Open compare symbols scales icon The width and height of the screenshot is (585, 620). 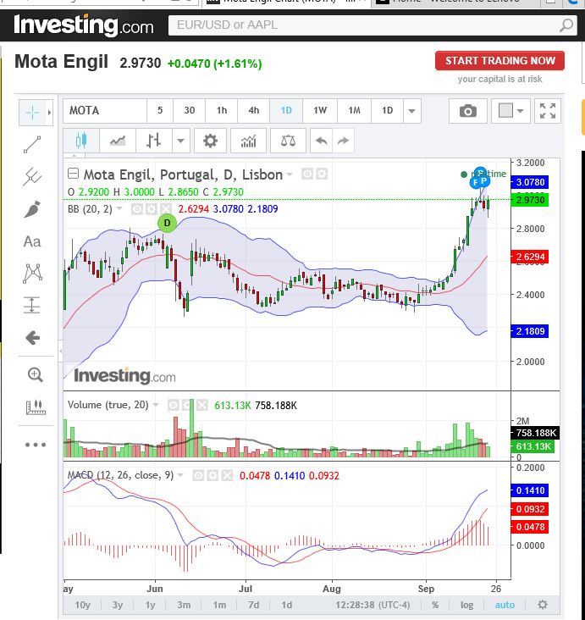pyautogui.click(x=288, y=141)
